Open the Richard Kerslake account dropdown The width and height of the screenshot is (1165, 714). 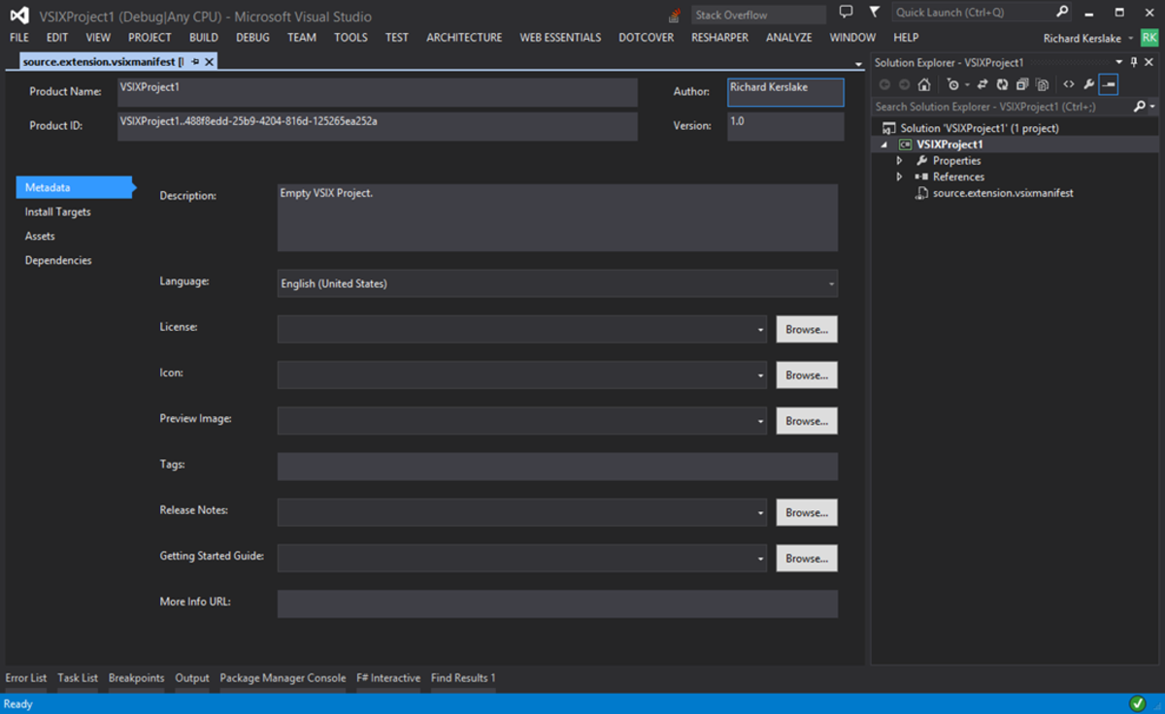(1130, 39)
